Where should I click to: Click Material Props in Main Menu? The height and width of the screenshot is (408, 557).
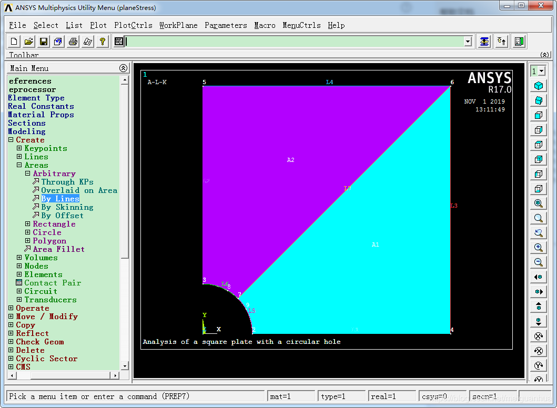click(41, 115)
